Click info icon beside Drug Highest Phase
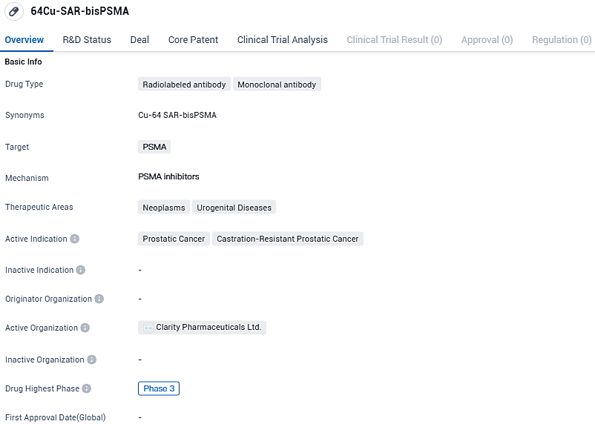The image size is (595, 424). coord(87,388)
